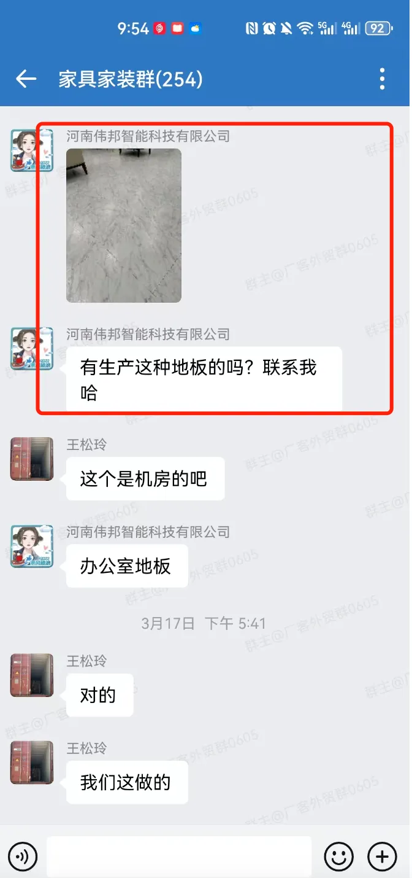The image size is (412, 878).
Task: Tap 王松玲's avatar beside 对的 message
Action: pos(32,675)
